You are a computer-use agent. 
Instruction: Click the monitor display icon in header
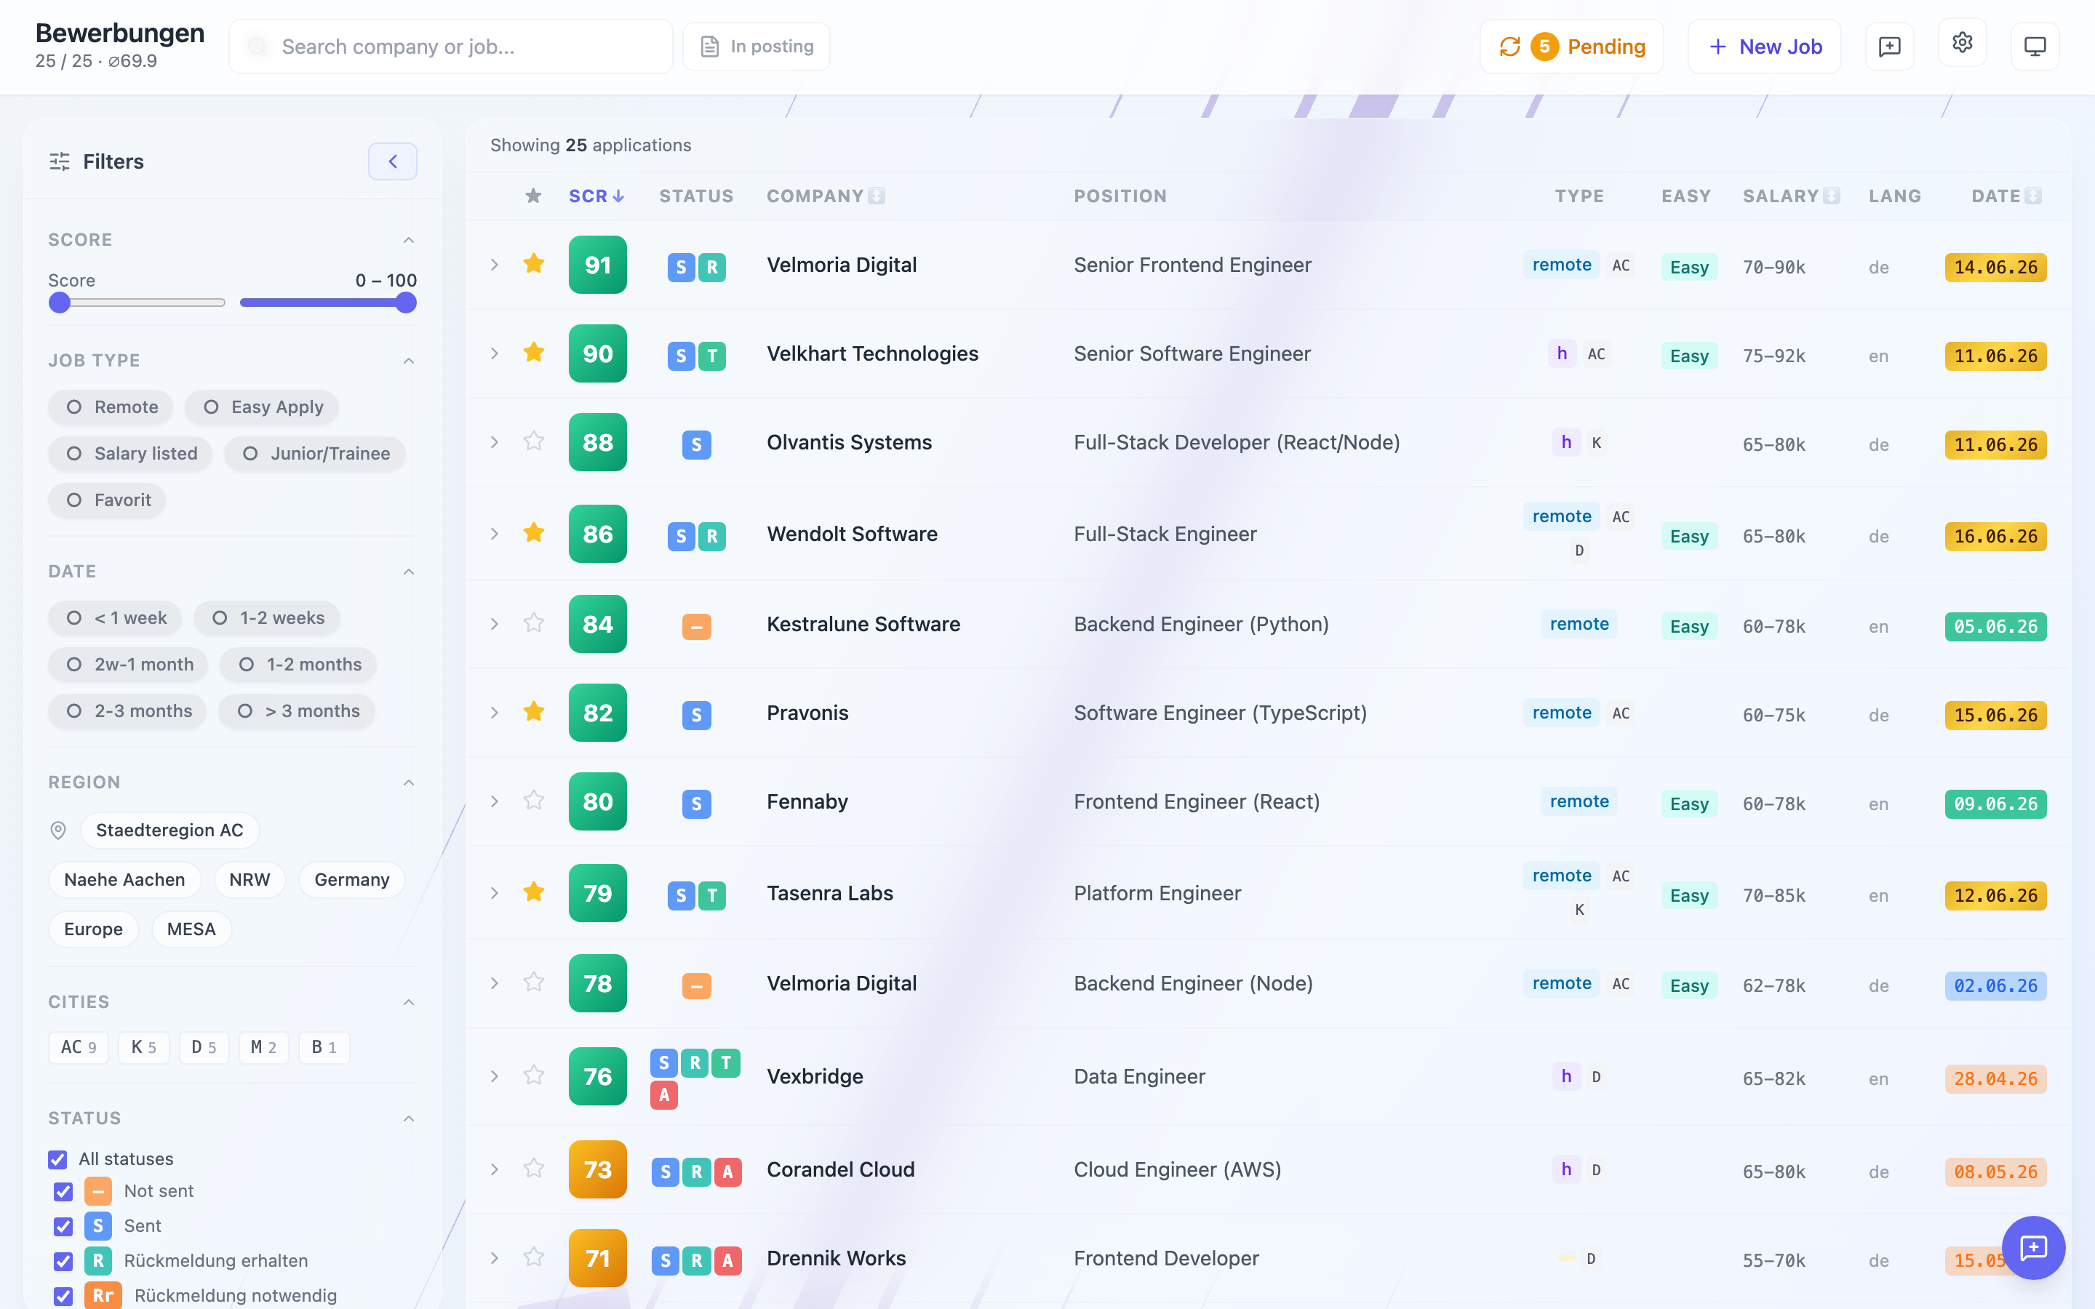pos(2035,46)
